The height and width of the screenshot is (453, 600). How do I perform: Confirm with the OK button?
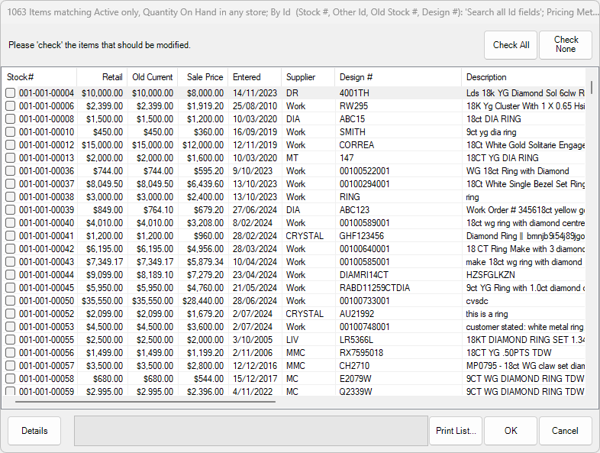511,431
